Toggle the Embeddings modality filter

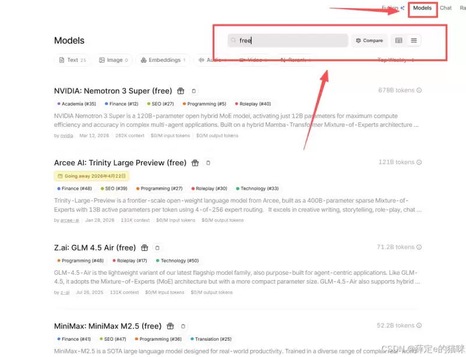[x=163, y=60]
